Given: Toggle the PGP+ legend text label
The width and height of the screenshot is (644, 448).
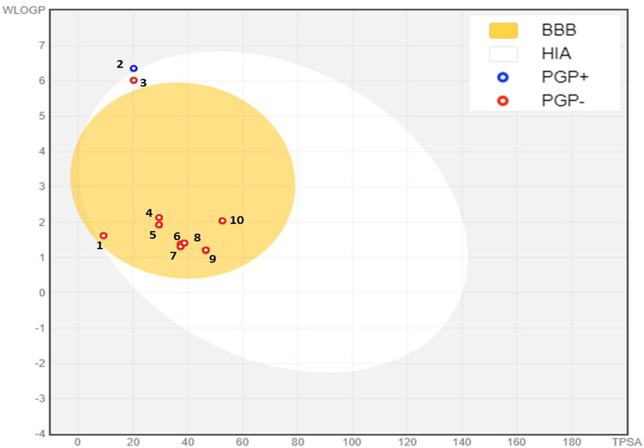Looking at the screenshot, I should (565, 77).
